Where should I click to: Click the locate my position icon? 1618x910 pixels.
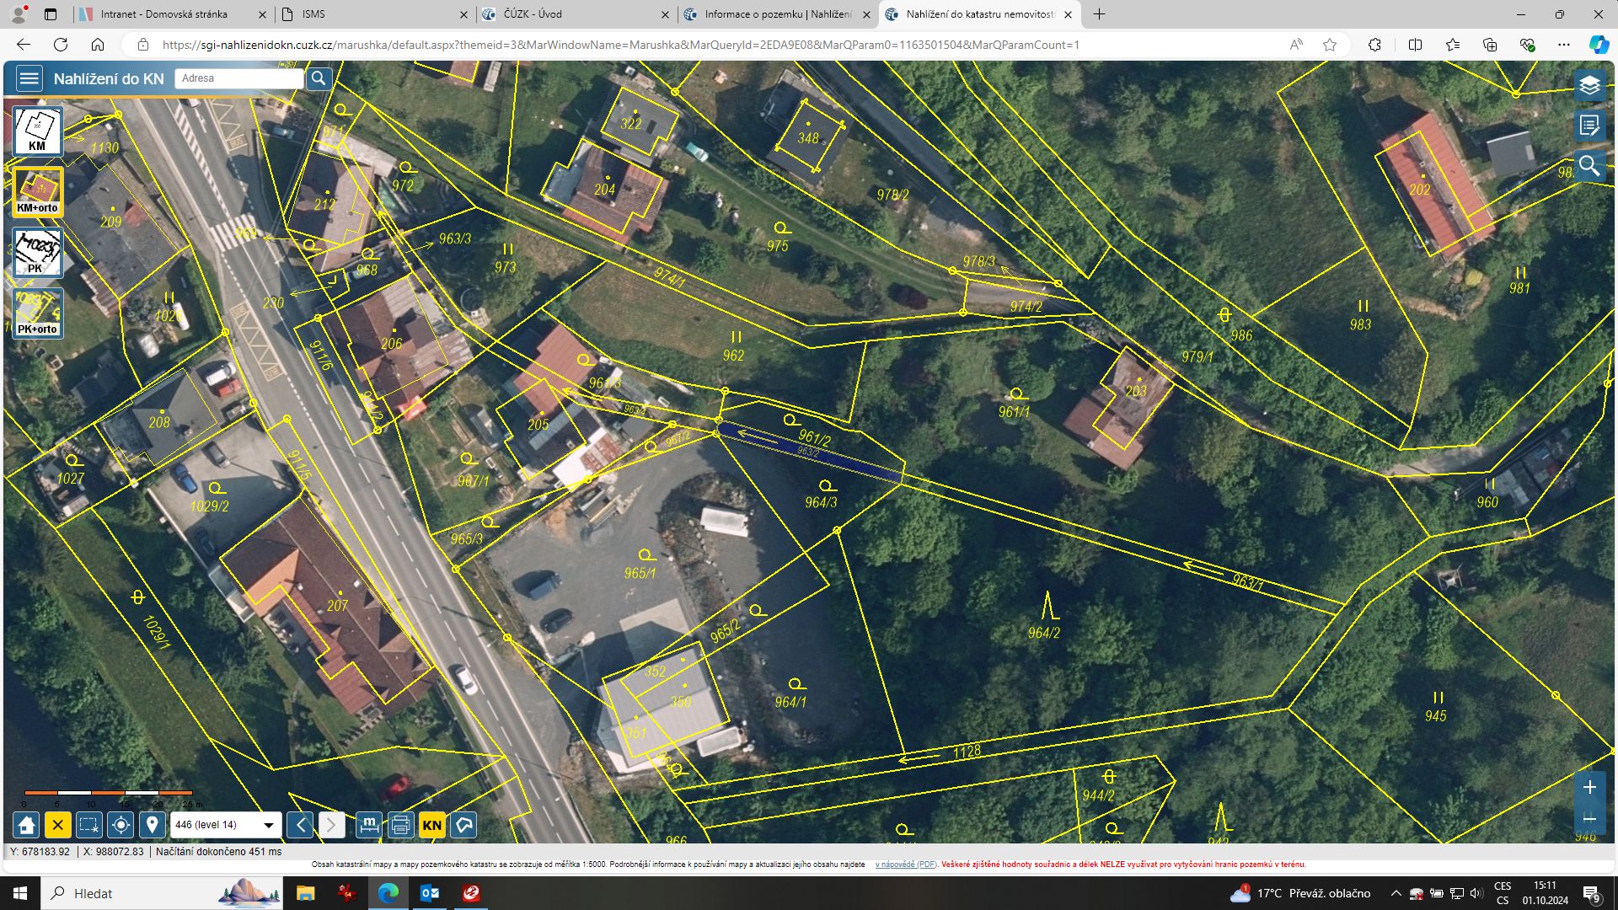(x=121, y=825)
